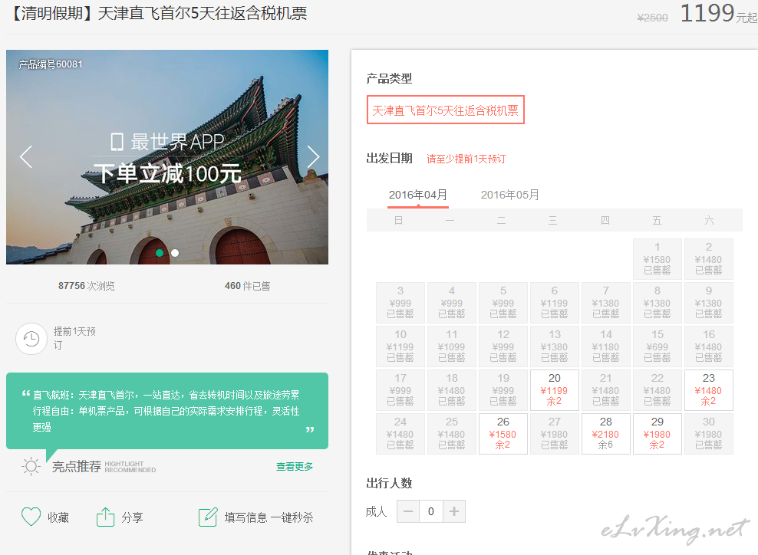Click the green highlight quote box
The width and height of the screenshot is (758, 555).
click(166, 411)
